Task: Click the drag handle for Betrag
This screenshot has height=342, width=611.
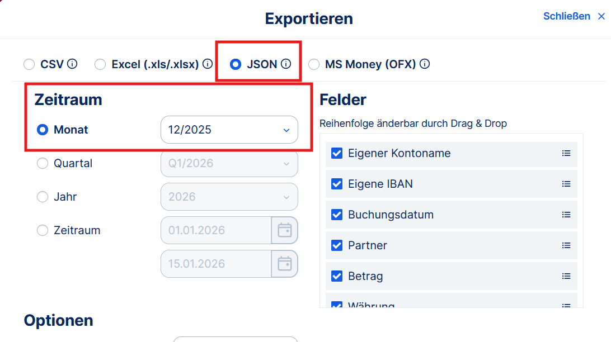Action: coord(566,276)
